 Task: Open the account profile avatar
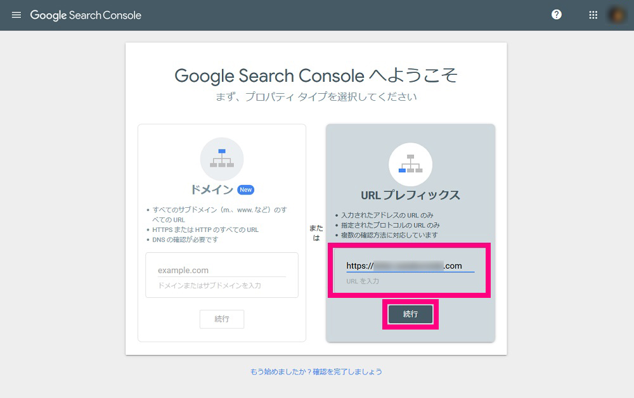[617, 15]
